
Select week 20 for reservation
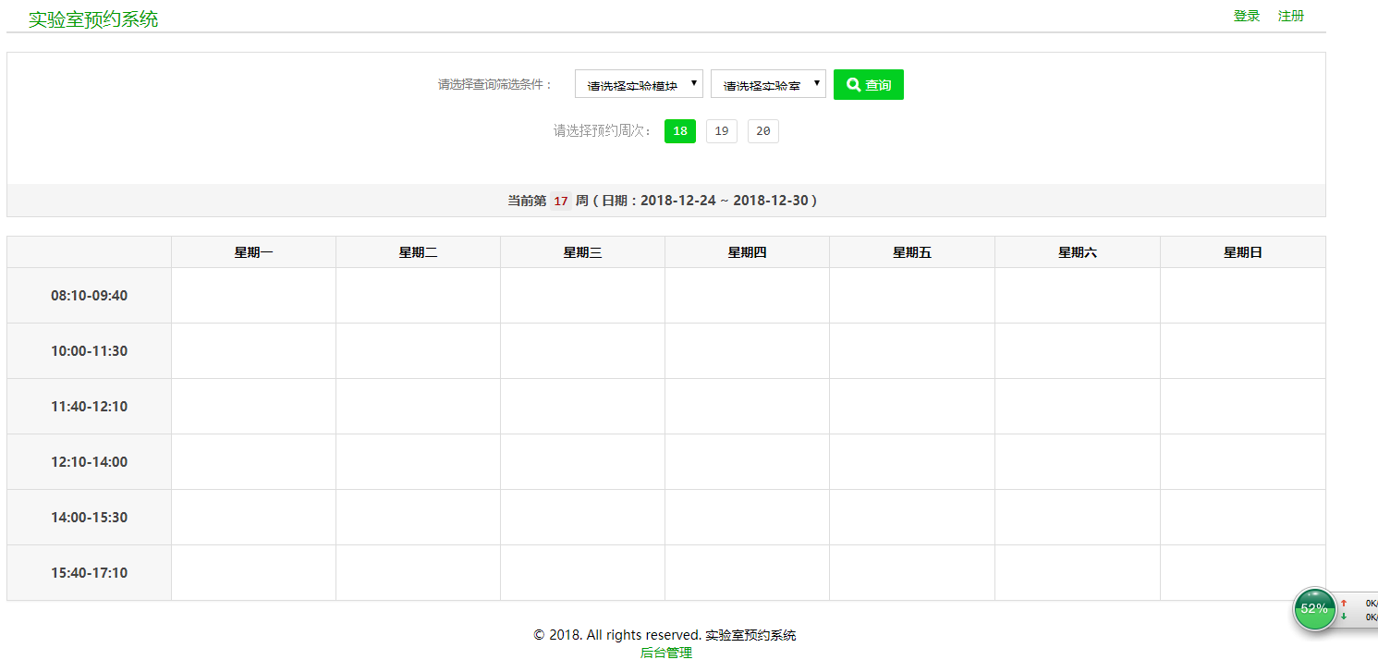[x=762, y=131]
